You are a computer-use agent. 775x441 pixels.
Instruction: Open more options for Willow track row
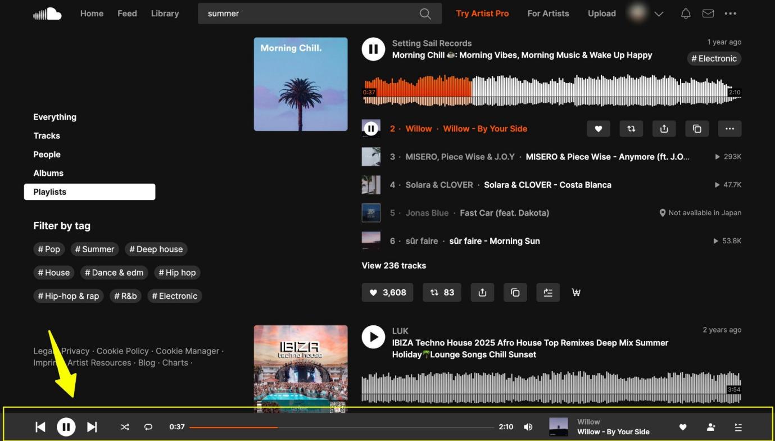[x=730, y=129]
